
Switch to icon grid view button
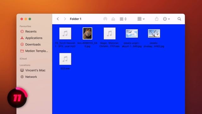tap(122, 19)
